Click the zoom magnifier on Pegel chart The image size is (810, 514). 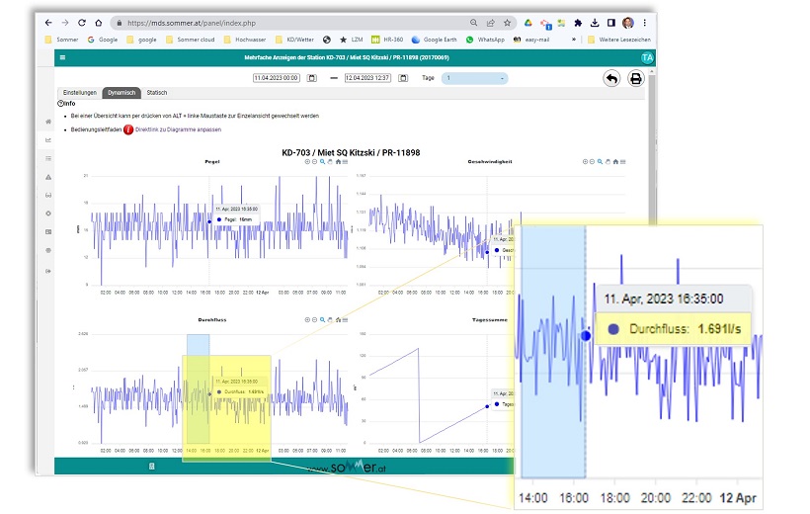pos(322,161)
